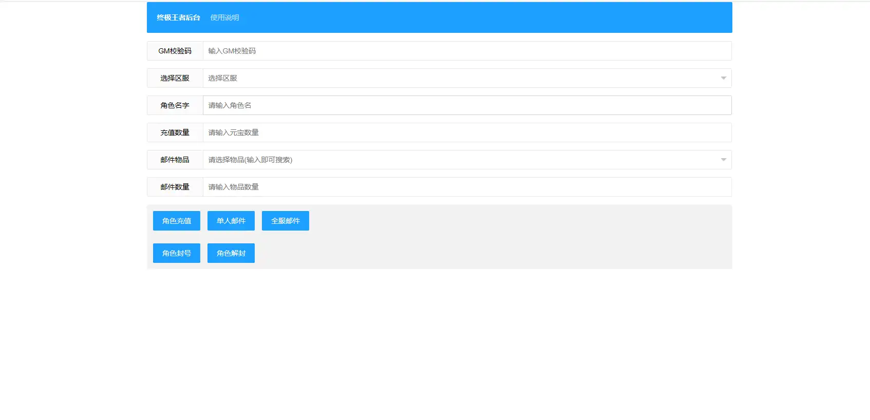870x420 pixels.
Task: Focus the 充值数量 元宝 input field
Action: [467, 132]
